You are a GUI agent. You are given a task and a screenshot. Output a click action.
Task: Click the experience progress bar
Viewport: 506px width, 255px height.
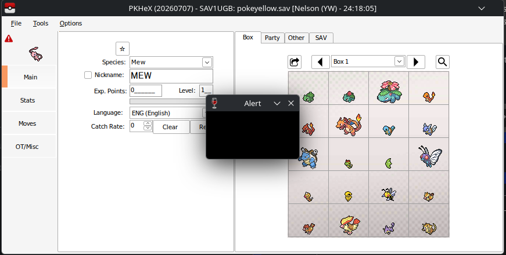(168, 101)
